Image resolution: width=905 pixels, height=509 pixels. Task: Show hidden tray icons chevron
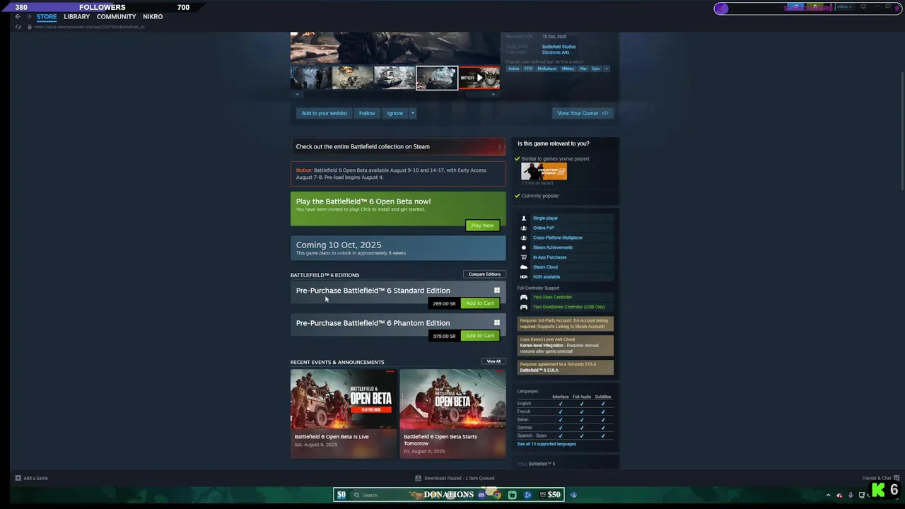pos(828,495)
